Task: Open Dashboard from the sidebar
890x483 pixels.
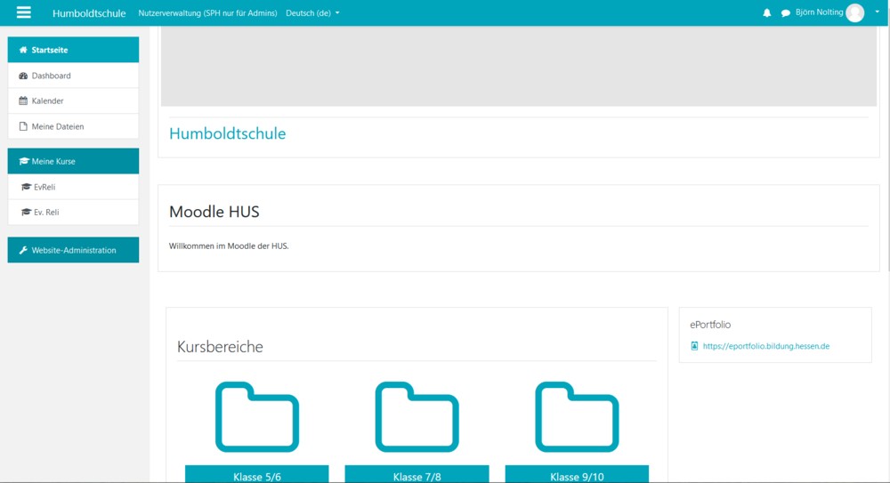Action: click(x=51, y=76)
